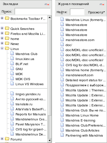Click the Detailed report status page icon
107x143 pixels.
tap(62, 80)
